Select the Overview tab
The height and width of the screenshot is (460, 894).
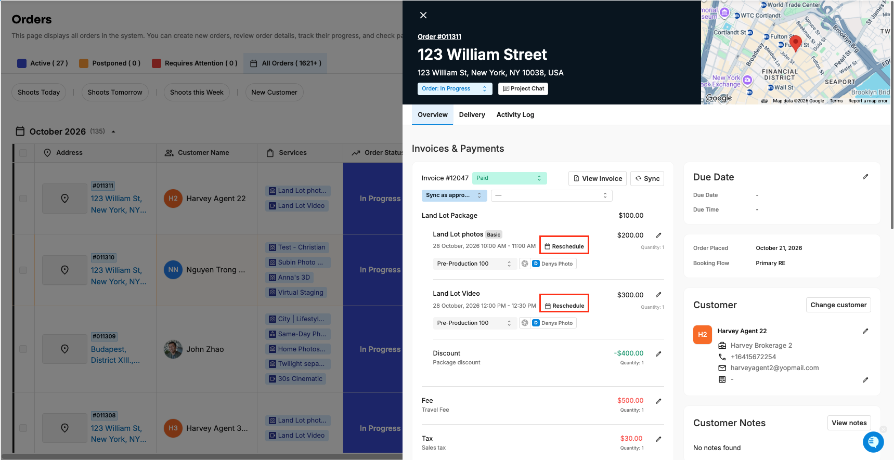click(x=433, y=115)
